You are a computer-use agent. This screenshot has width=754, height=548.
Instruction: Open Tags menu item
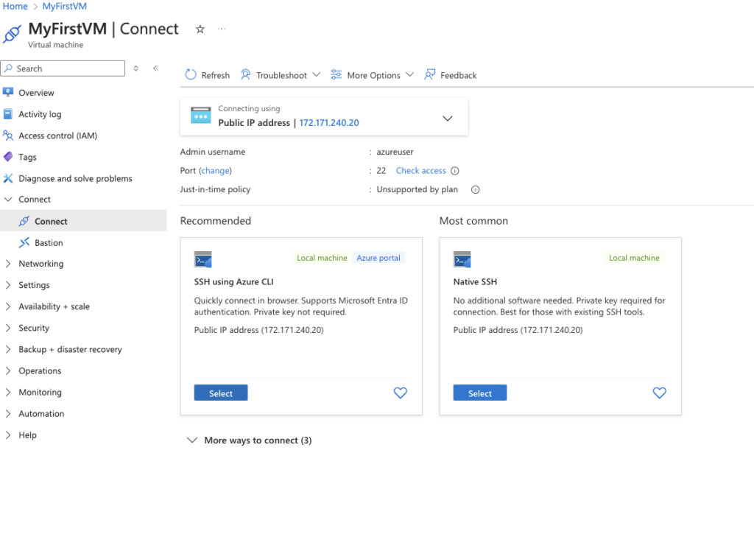[x=27, y=157]
